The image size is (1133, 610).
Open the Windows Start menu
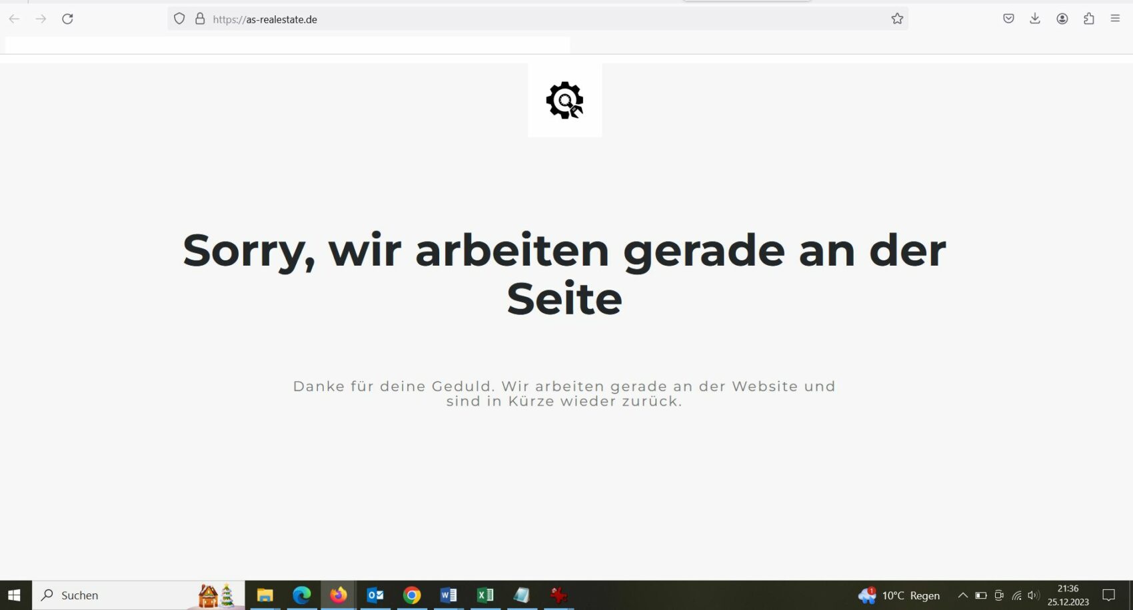(15, 595)
